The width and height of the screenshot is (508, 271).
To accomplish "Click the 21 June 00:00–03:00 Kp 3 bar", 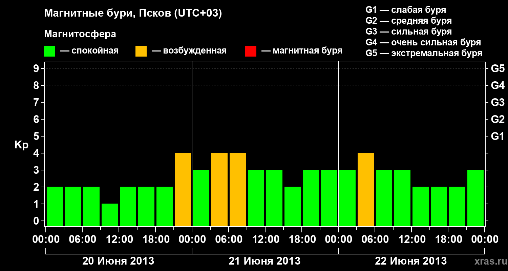I will [x=201, y=198].
